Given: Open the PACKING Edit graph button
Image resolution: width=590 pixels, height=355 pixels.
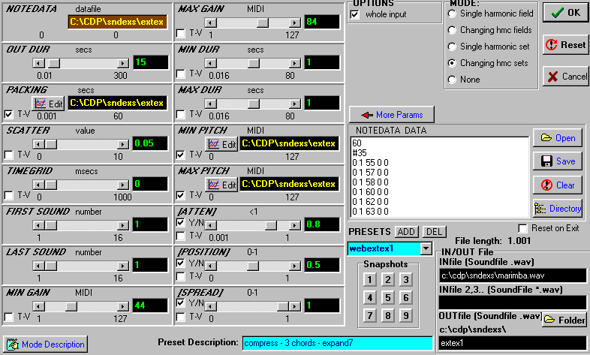Looking at the screenshot, I should pos(48,104).
